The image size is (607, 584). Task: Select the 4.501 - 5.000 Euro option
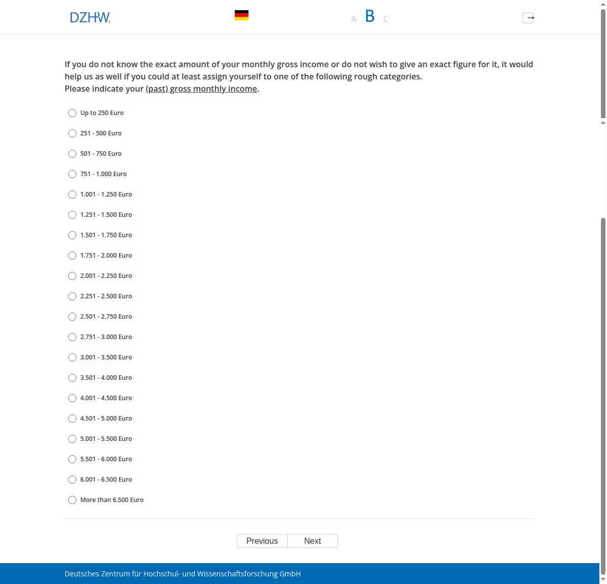[72, 419]
